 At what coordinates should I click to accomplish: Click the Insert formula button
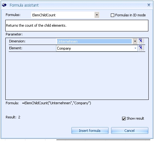tap(90, 131)
